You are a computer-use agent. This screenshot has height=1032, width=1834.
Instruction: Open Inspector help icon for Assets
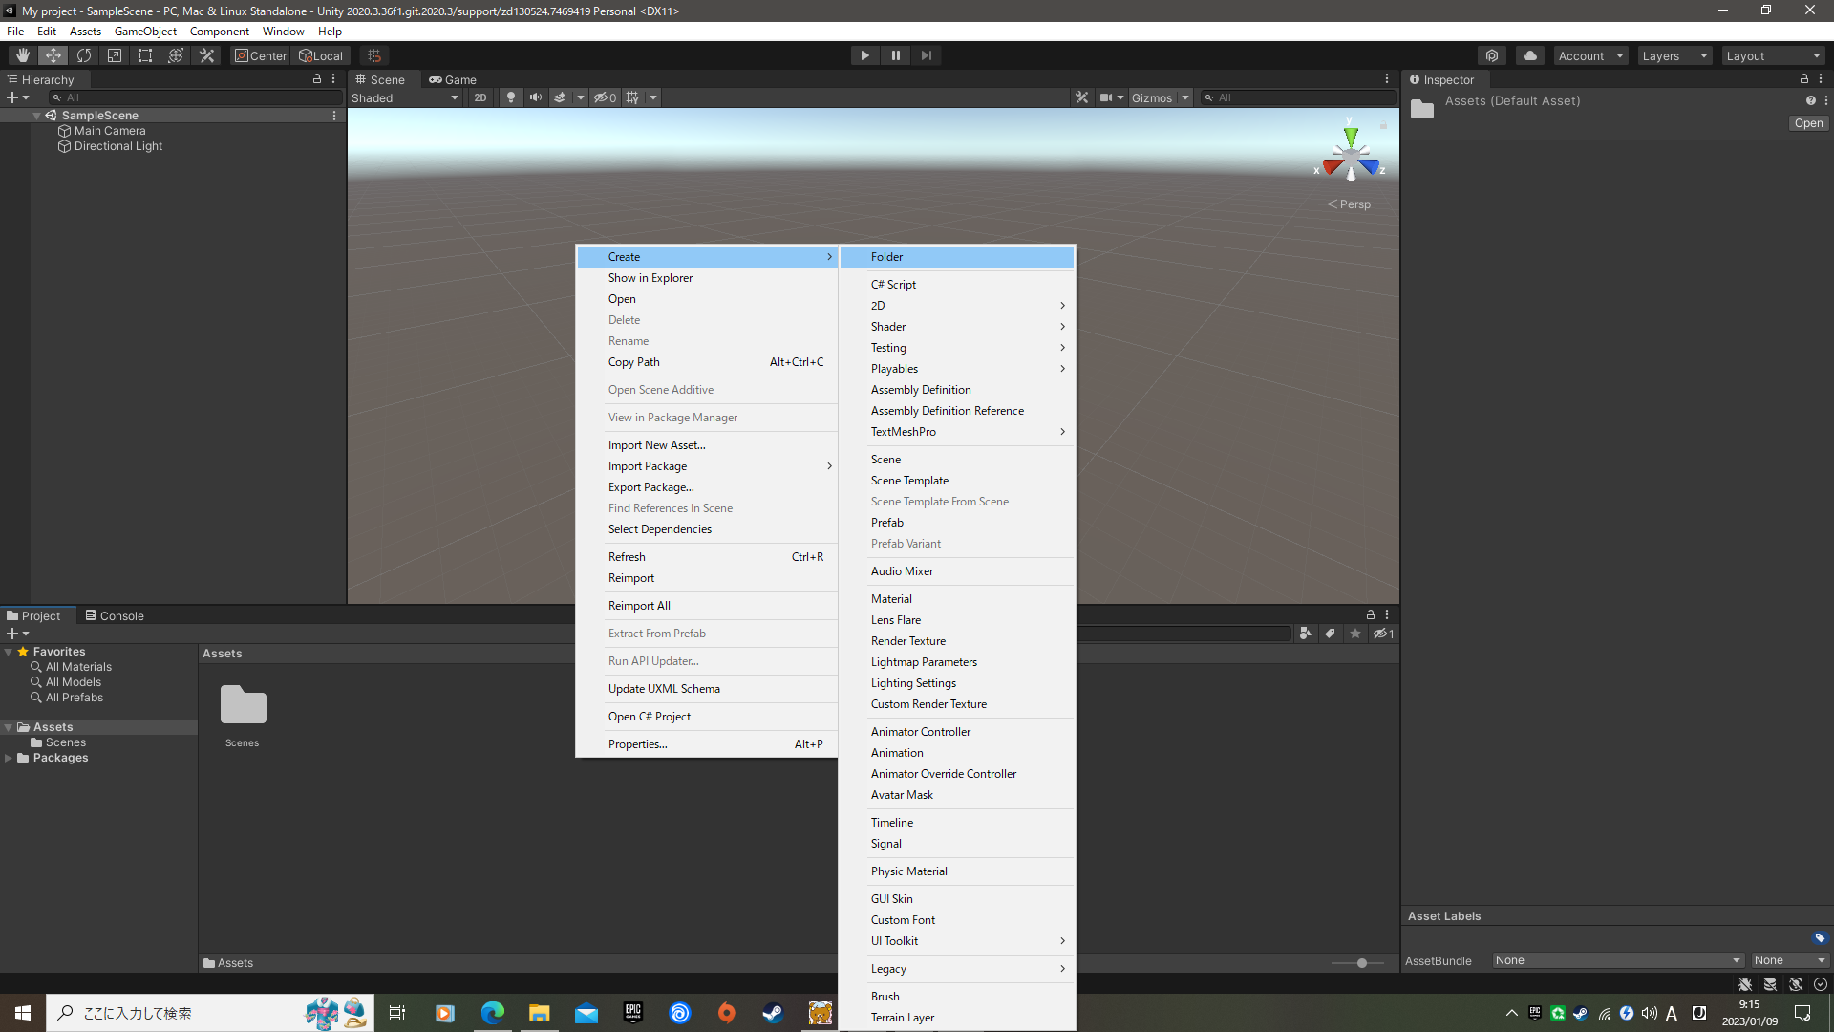pos(1810,100)
